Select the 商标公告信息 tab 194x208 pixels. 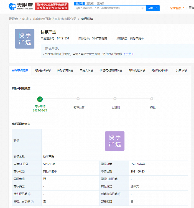pyautogui.click(x=65, y=70)
